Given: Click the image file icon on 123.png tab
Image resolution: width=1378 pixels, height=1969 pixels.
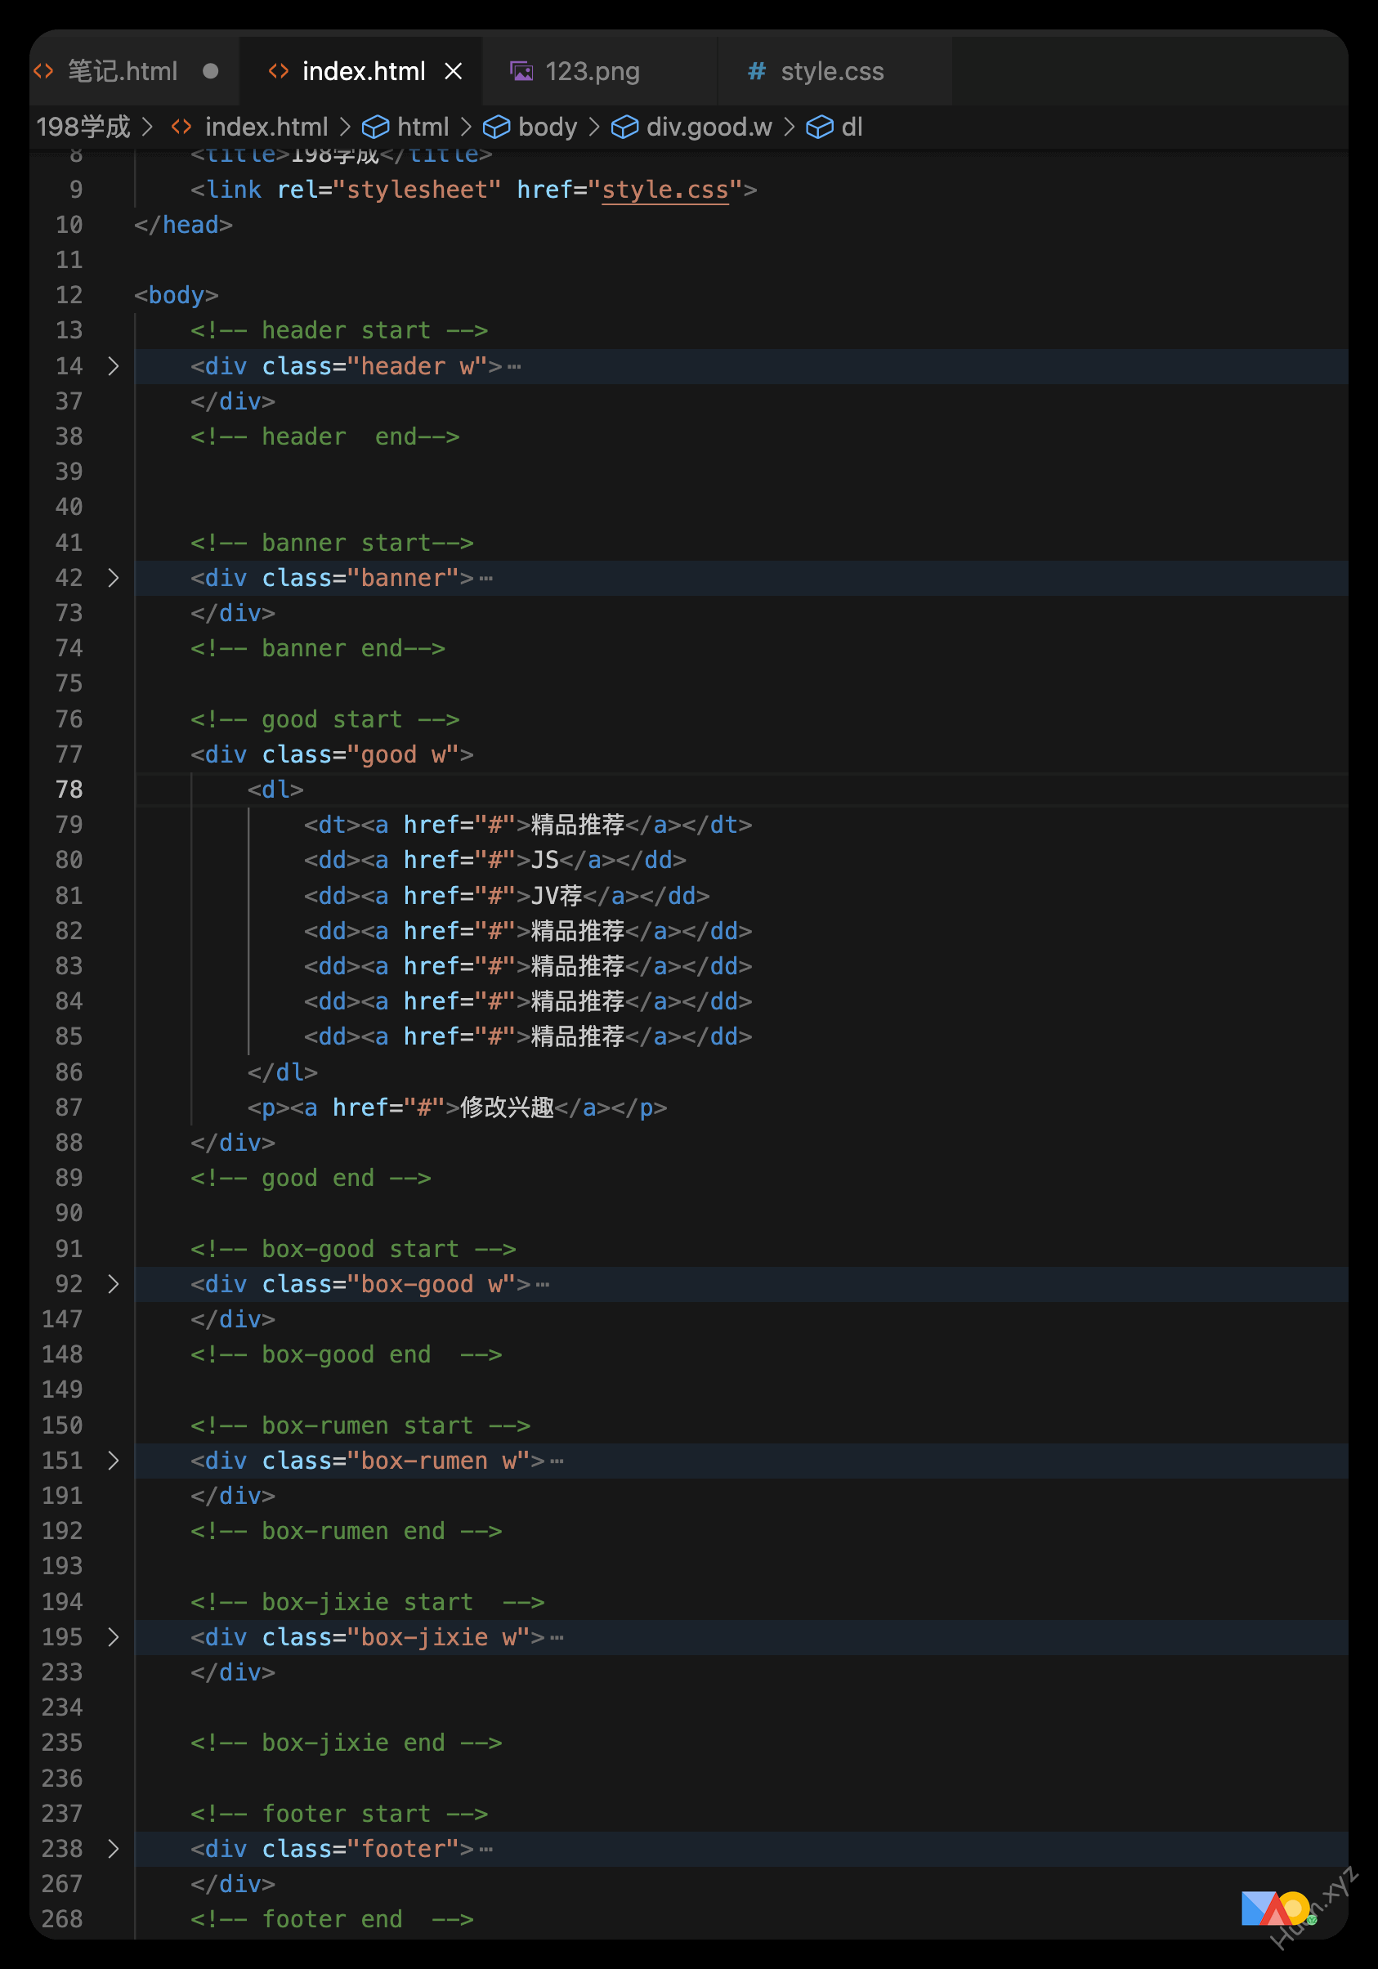Looking at the screenshot, I should 521,71.
